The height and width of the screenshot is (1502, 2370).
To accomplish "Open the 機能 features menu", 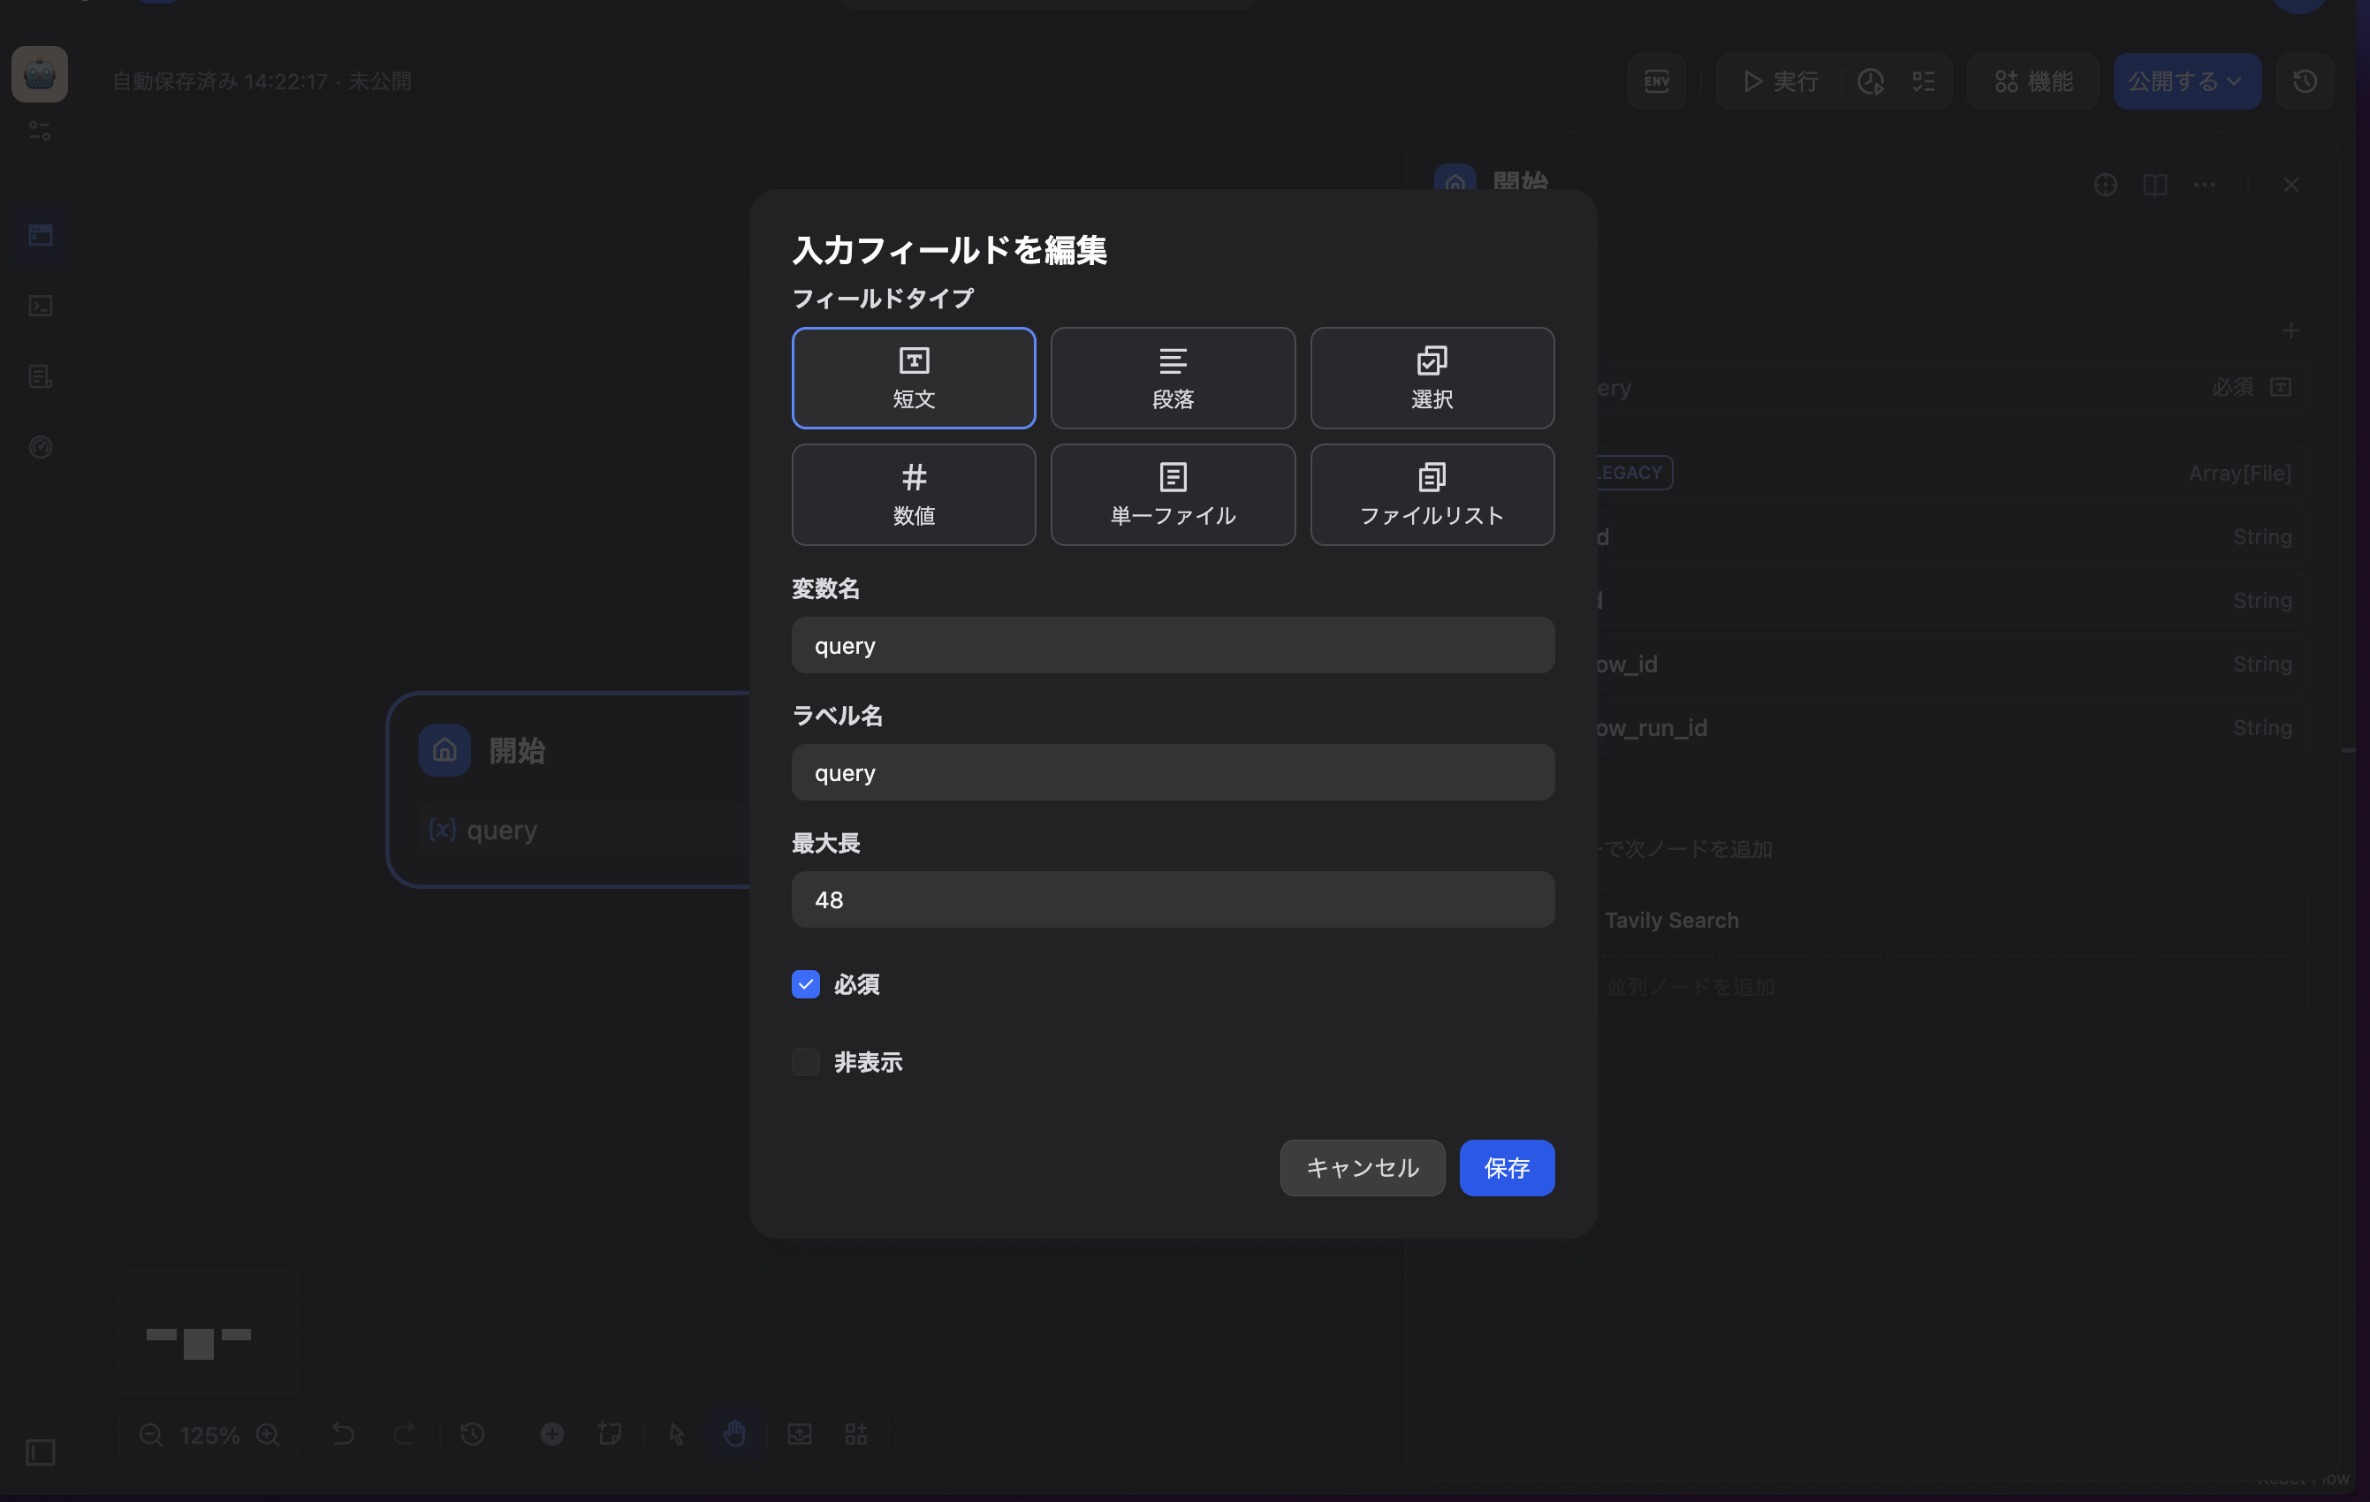I will pyautogui.click(x=2032, y=80).
